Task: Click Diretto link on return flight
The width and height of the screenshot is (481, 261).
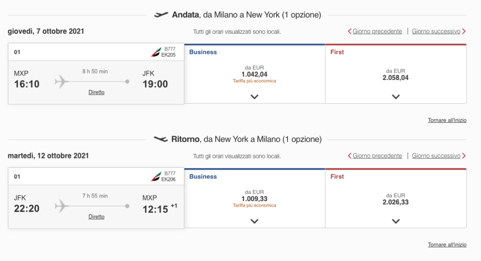Action: 96,216
